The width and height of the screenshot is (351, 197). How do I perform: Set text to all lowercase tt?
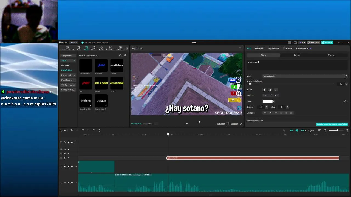click(270, 95)
